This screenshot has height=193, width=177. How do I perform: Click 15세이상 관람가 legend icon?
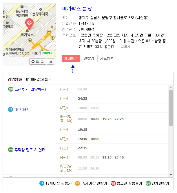(77, 183)
